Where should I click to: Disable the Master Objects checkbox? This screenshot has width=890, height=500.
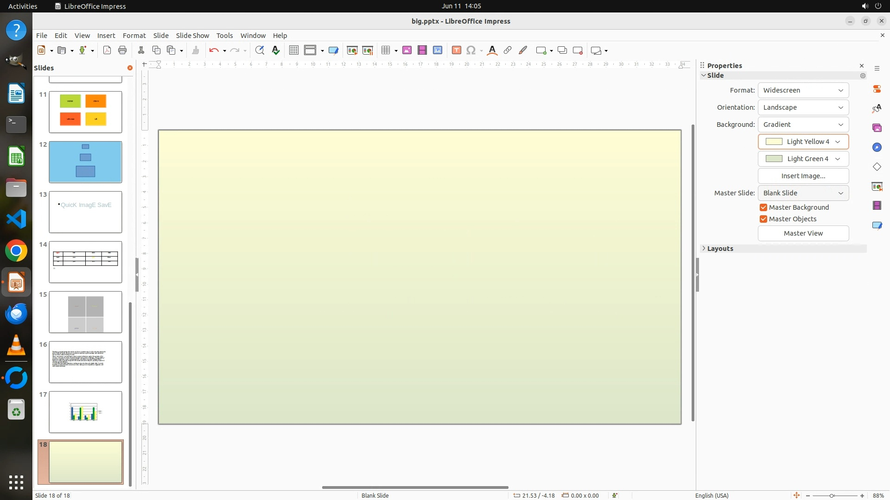763,219
